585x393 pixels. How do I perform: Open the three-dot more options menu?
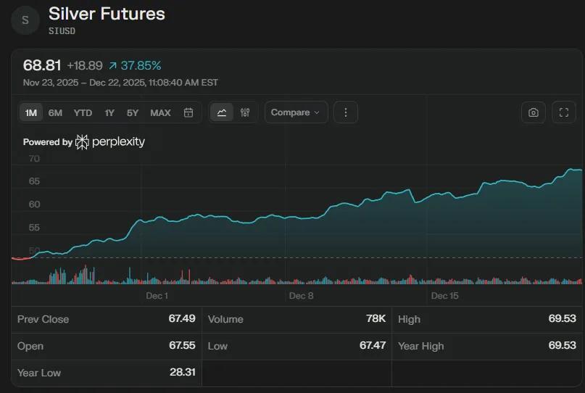click(346, 112)
